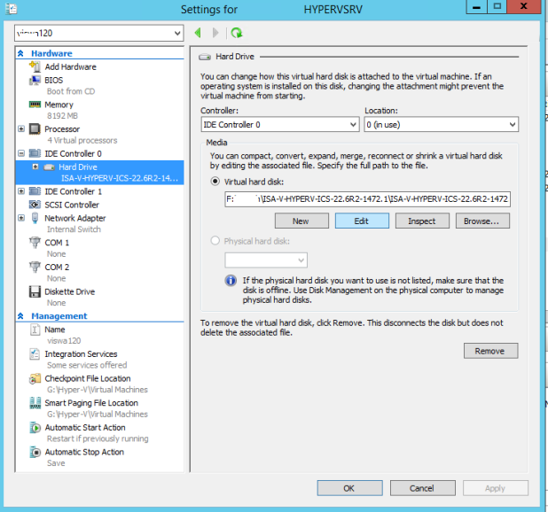This screenshot has width=548, height=512.
Task: Click the Cancel button
Action: (423, 488)
